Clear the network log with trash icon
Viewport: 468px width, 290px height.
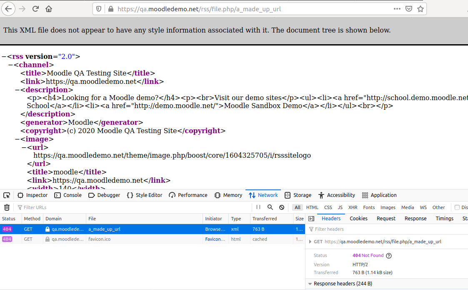click(x=7, y=207)
